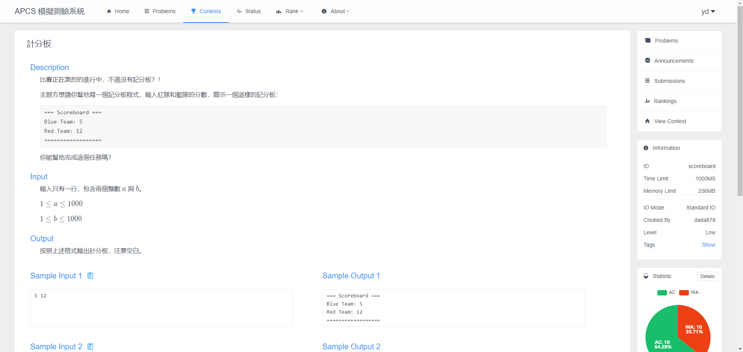Click the Rankings bar chart icon
Screen dimensions: 743x352
[647, 101]
